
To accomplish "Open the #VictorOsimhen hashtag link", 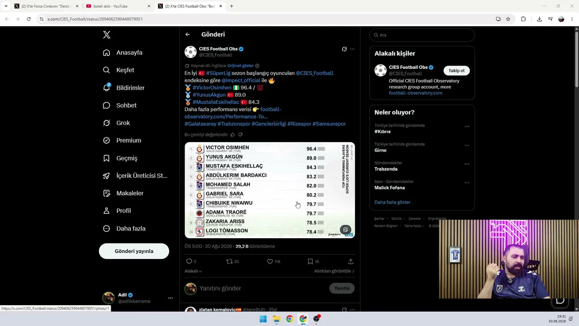I will [212, 87].
